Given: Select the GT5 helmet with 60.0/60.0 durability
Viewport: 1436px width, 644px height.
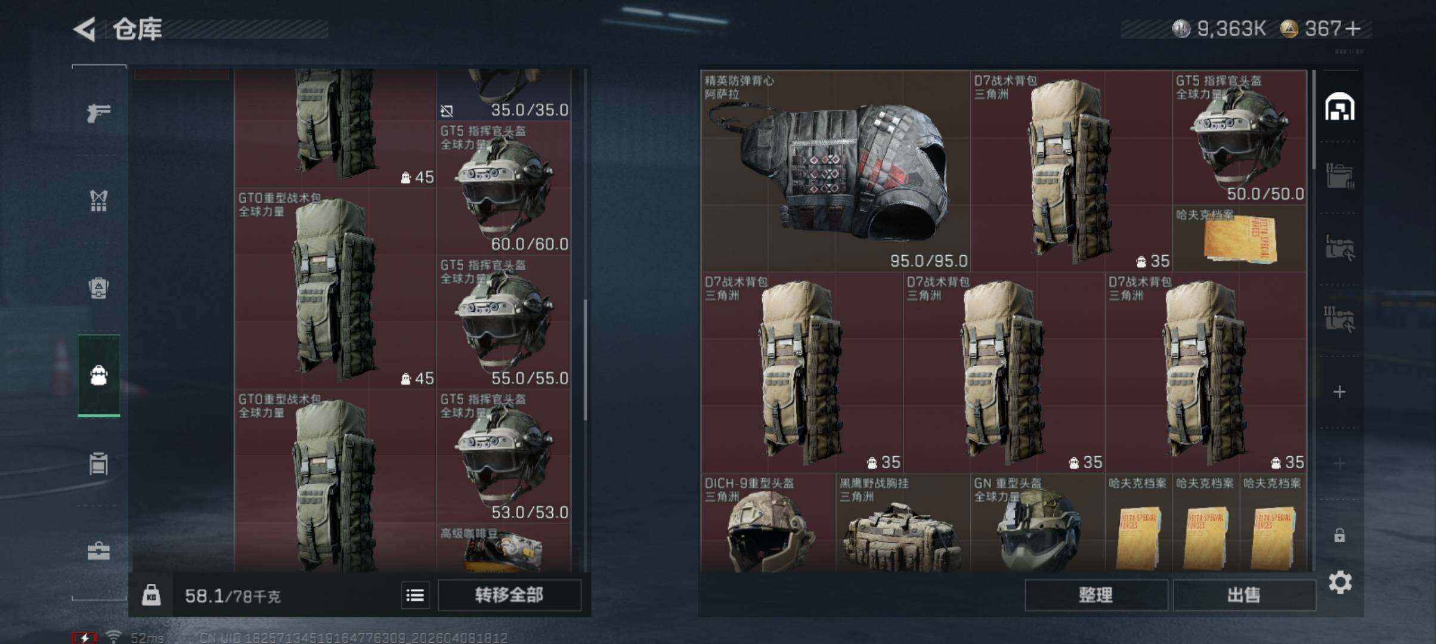Looking at the screenshot, I should (504, 188).
